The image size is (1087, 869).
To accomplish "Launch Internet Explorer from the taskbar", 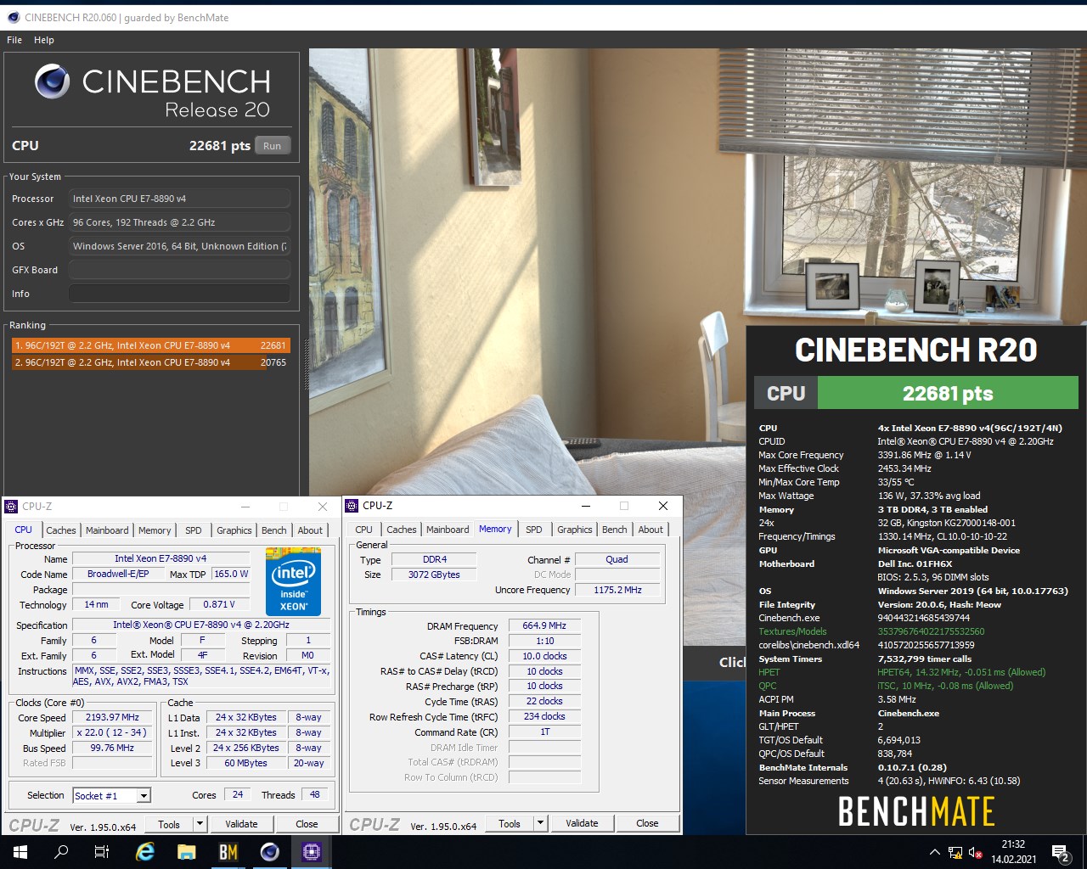I will tap(145, 852).
